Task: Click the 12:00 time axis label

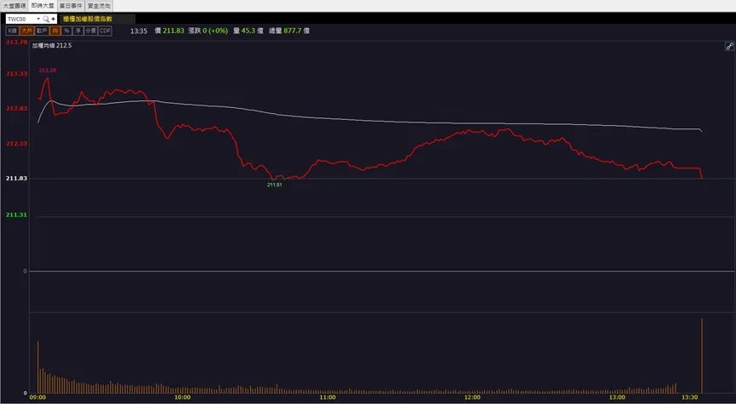Action: click(x=472, y=397)
